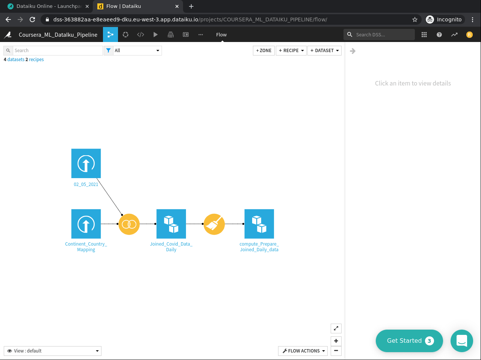Expand the + DATASET dropdown
The width and height of the screenshot is (481, 360).
(324, 50)
